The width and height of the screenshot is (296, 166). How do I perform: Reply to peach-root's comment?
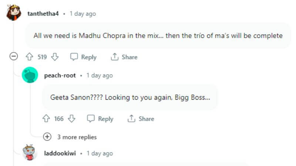click(100, 119)
